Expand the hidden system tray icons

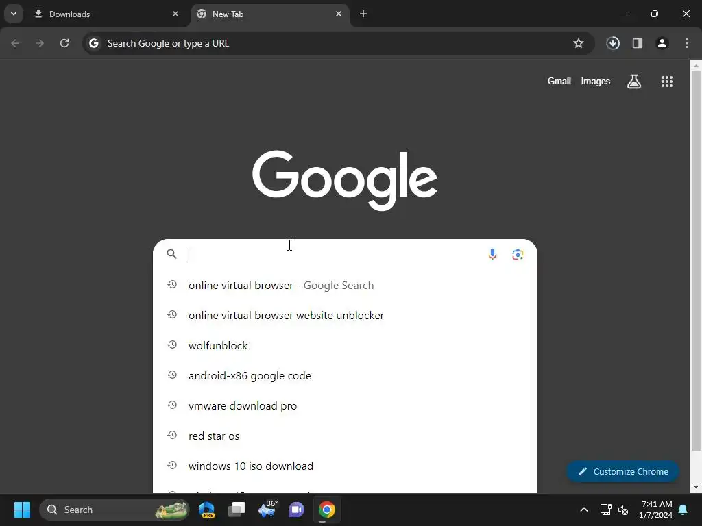(584, 510)
